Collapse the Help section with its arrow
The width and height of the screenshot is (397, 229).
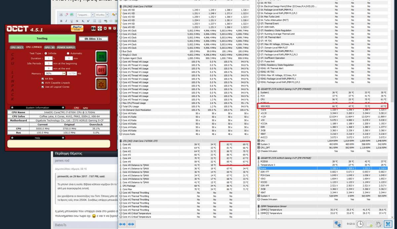click(63, 138)
